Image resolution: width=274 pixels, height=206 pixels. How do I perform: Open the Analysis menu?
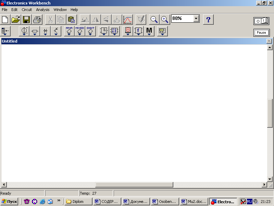(x=43, y=10)
